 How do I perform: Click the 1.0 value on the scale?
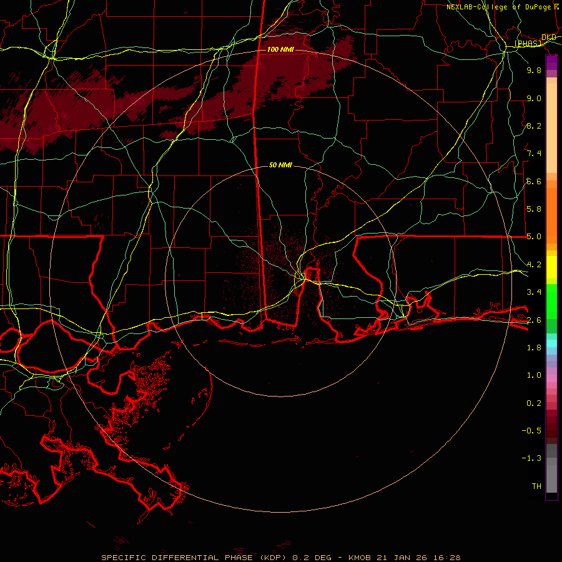click(x=534, y=375)
